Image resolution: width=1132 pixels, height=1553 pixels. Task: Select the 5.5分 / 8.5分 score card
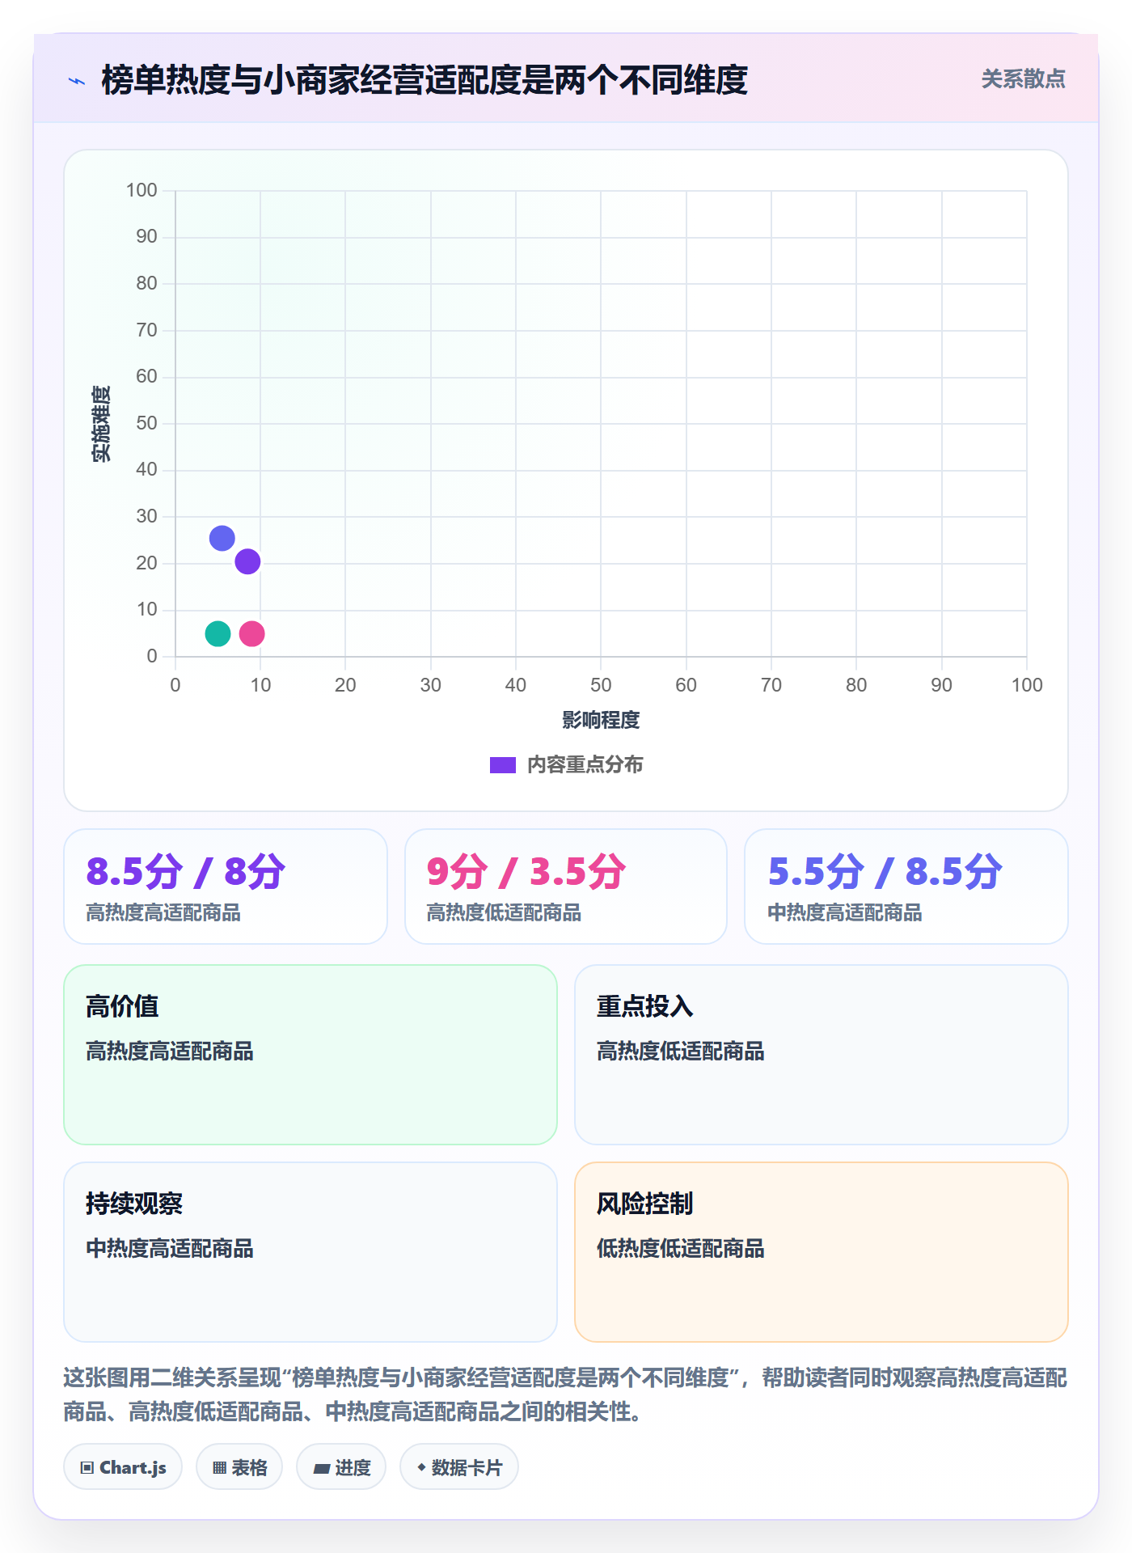[906, 887]
